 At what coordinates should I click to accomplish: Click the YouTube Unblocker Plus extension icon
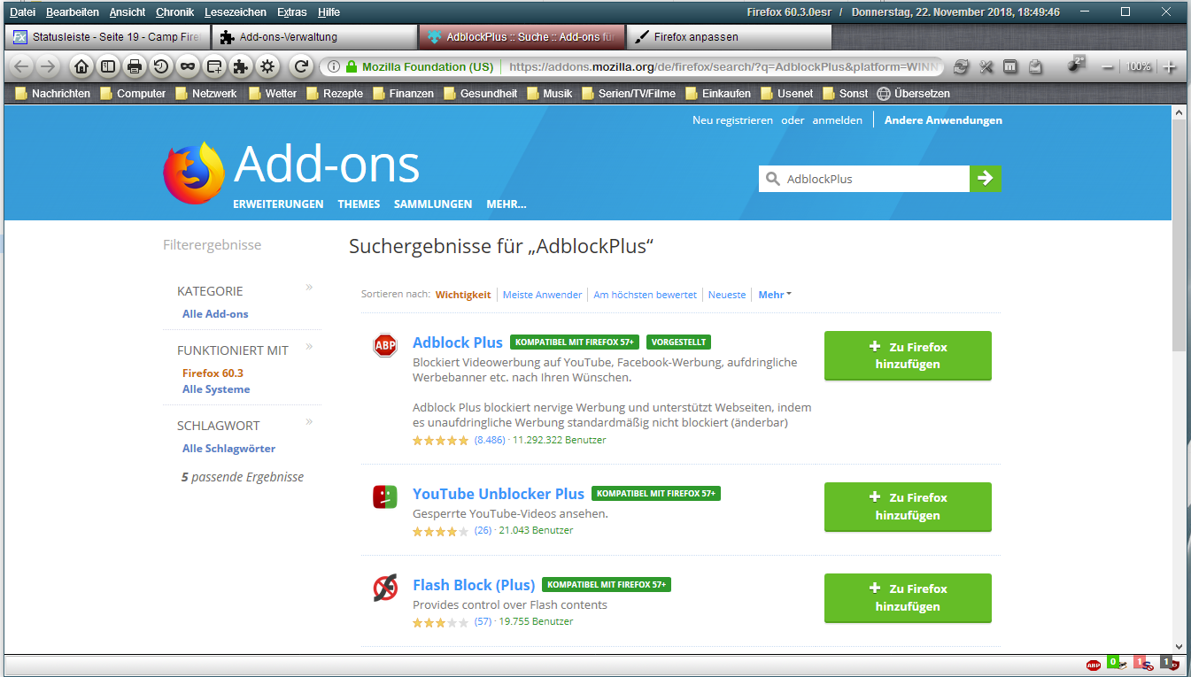pos(385,497)
